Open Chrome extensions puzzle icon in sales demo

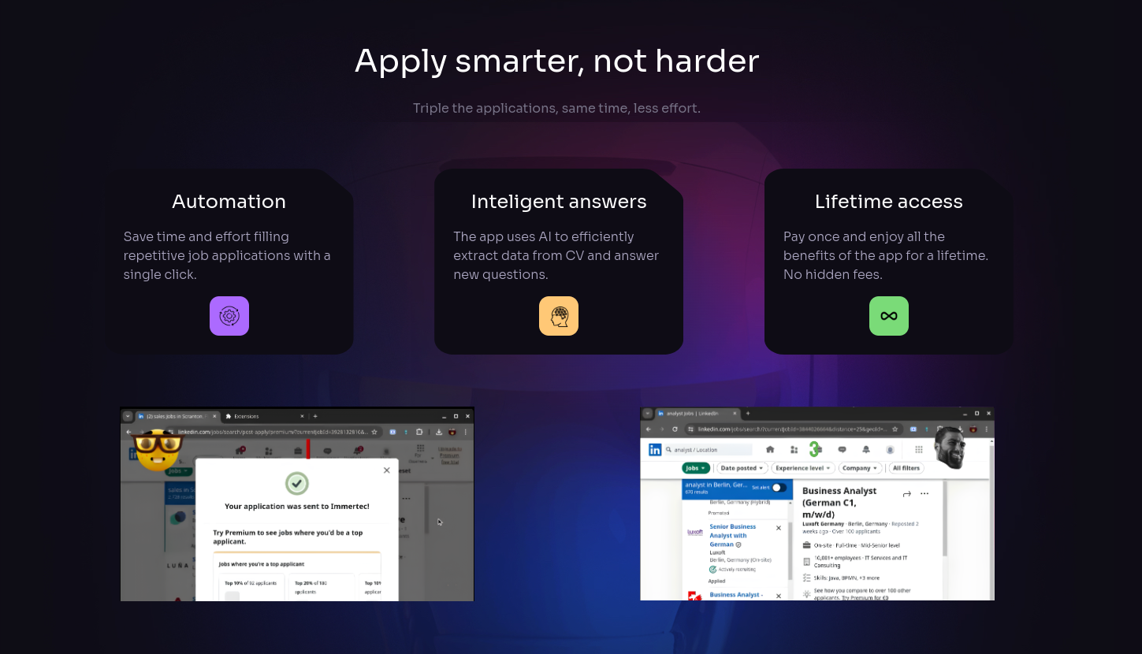tap(419, 432)
